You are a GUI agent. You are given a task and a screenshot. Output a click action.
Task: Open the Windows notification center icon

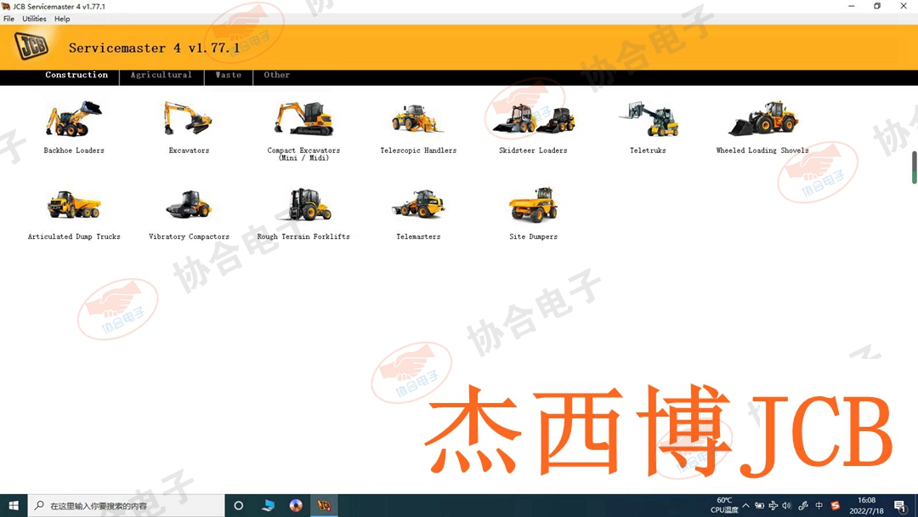pyautogui.click(x=900, y=506)
